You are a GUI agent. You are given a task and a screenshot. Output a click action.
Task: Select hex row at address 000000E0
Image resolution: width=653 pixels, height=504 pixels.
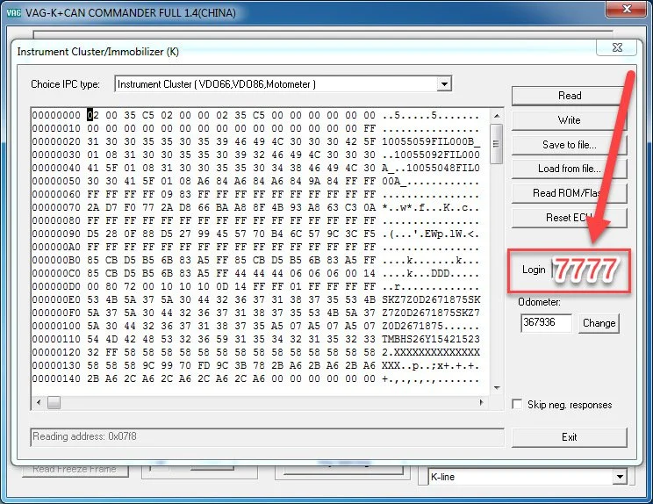(255, 300)
